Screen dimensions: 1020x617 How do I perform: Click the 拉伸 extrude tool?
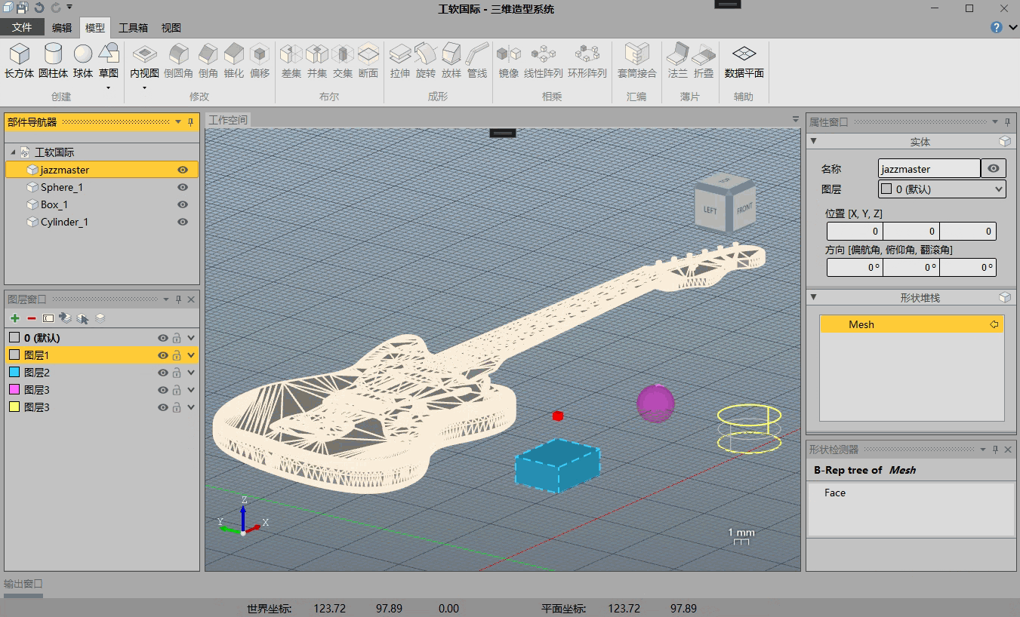point(399,60)
